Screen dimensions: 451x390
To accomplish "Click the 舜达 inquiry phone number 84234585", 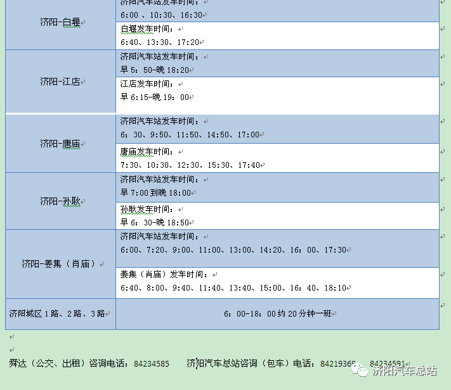I will 152,364.
